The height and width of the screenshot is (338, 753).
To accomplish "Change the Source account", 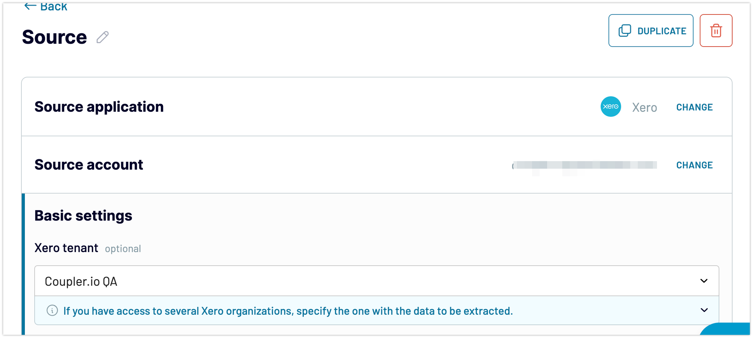I will coord(694,165).
